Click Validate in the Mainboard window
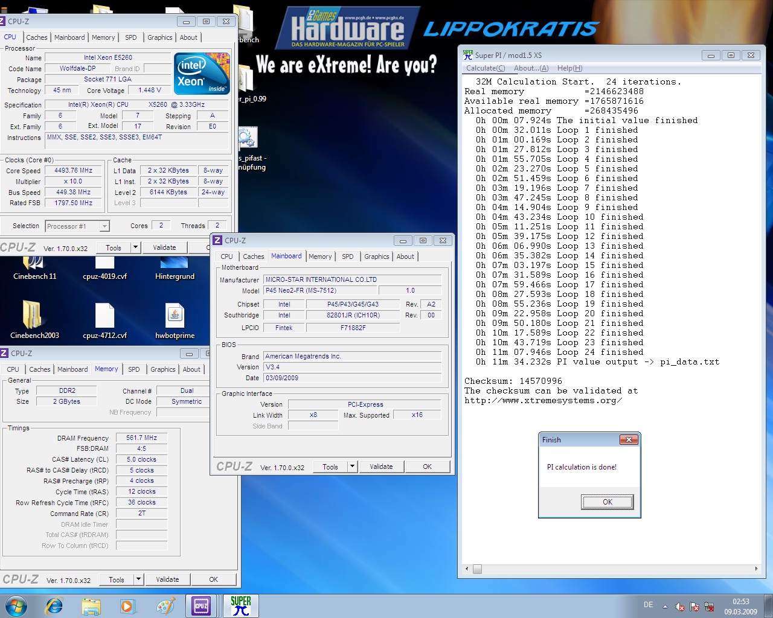The image size is (773, 618). pos(381,467)
